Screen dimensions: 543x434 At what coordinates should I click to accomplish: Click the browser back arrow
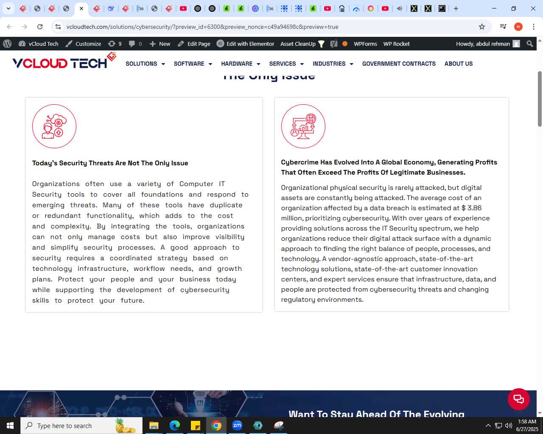(9, 27)
